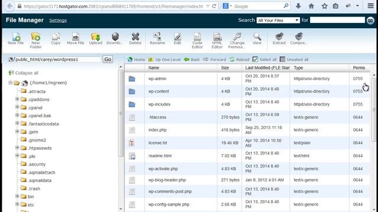Select the Move File tool
This screenshot has height=212, width=378.
[x=76, y=39]
